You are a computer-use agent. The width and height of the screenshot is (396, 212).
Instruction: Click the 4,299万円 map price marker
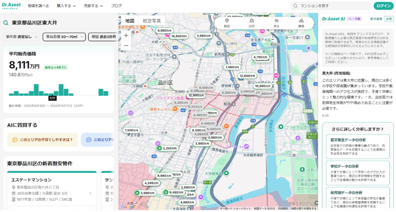[x=152, y=183]
